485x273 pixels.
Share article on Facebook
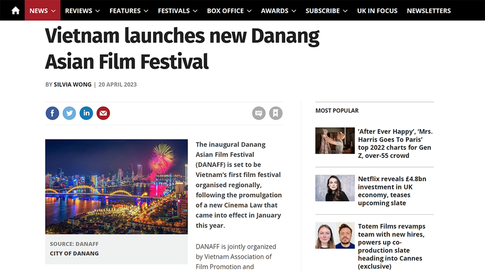coord(52,113)
